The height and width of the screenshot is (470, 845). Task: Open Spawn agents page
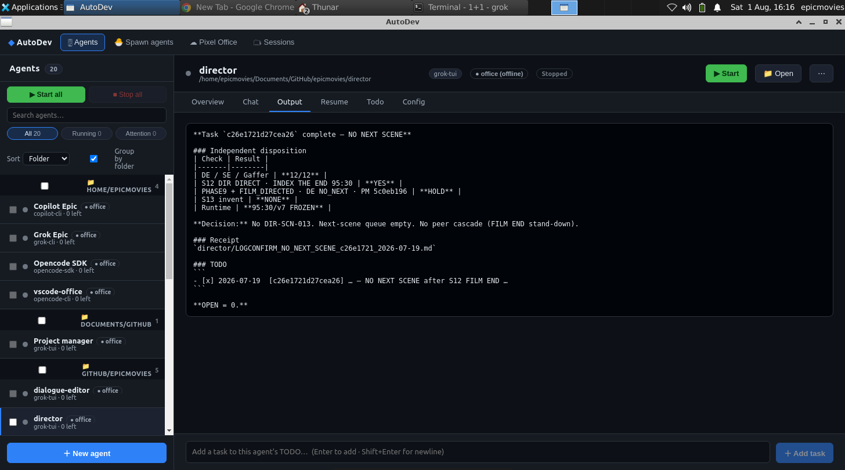click(x=144, y=42)
